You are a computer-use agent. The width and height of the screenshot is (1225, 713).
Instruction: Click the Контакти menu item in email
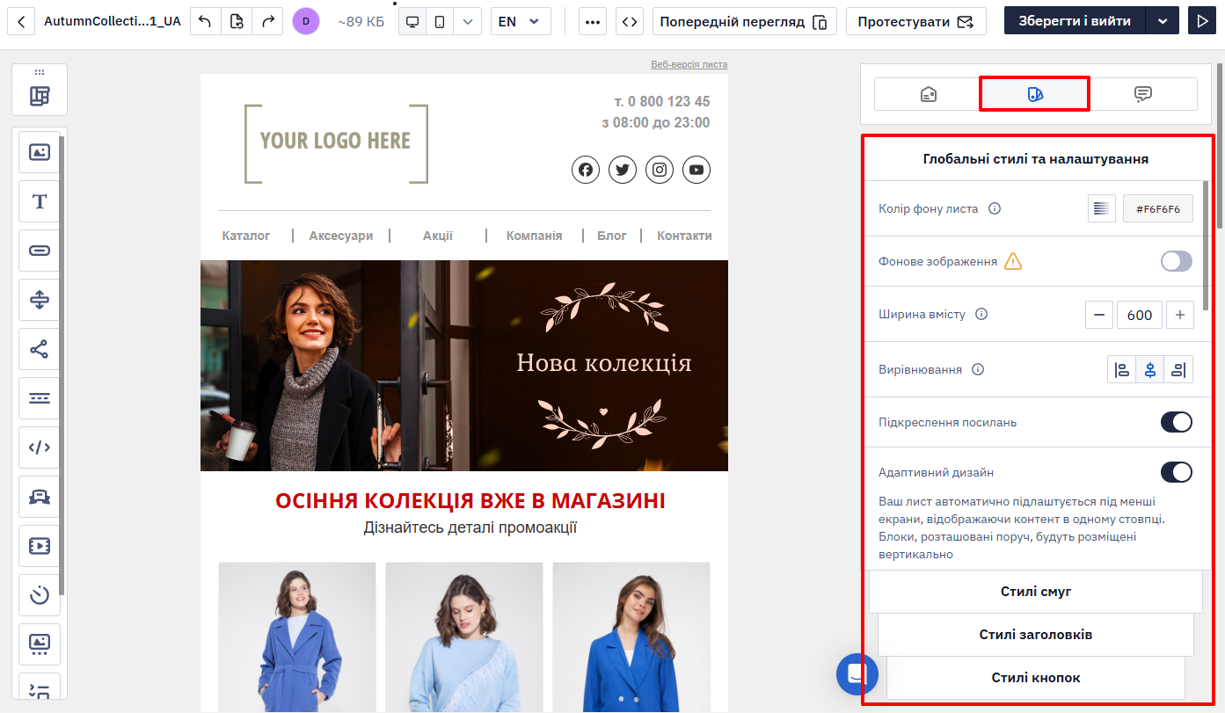[x=685, y=236]
